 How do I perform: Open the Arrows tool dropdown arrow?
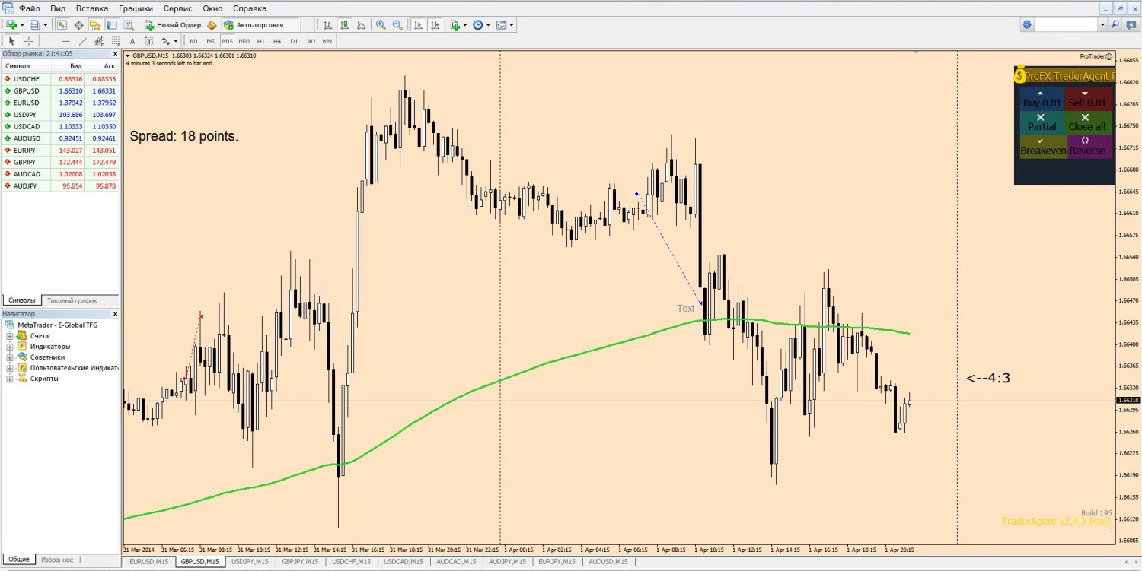coord(176,41)
